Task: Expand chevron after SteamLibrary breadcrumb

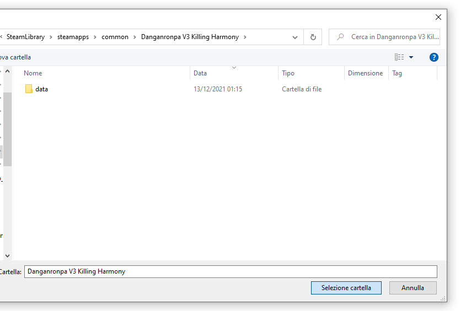Action: [51, 37]
